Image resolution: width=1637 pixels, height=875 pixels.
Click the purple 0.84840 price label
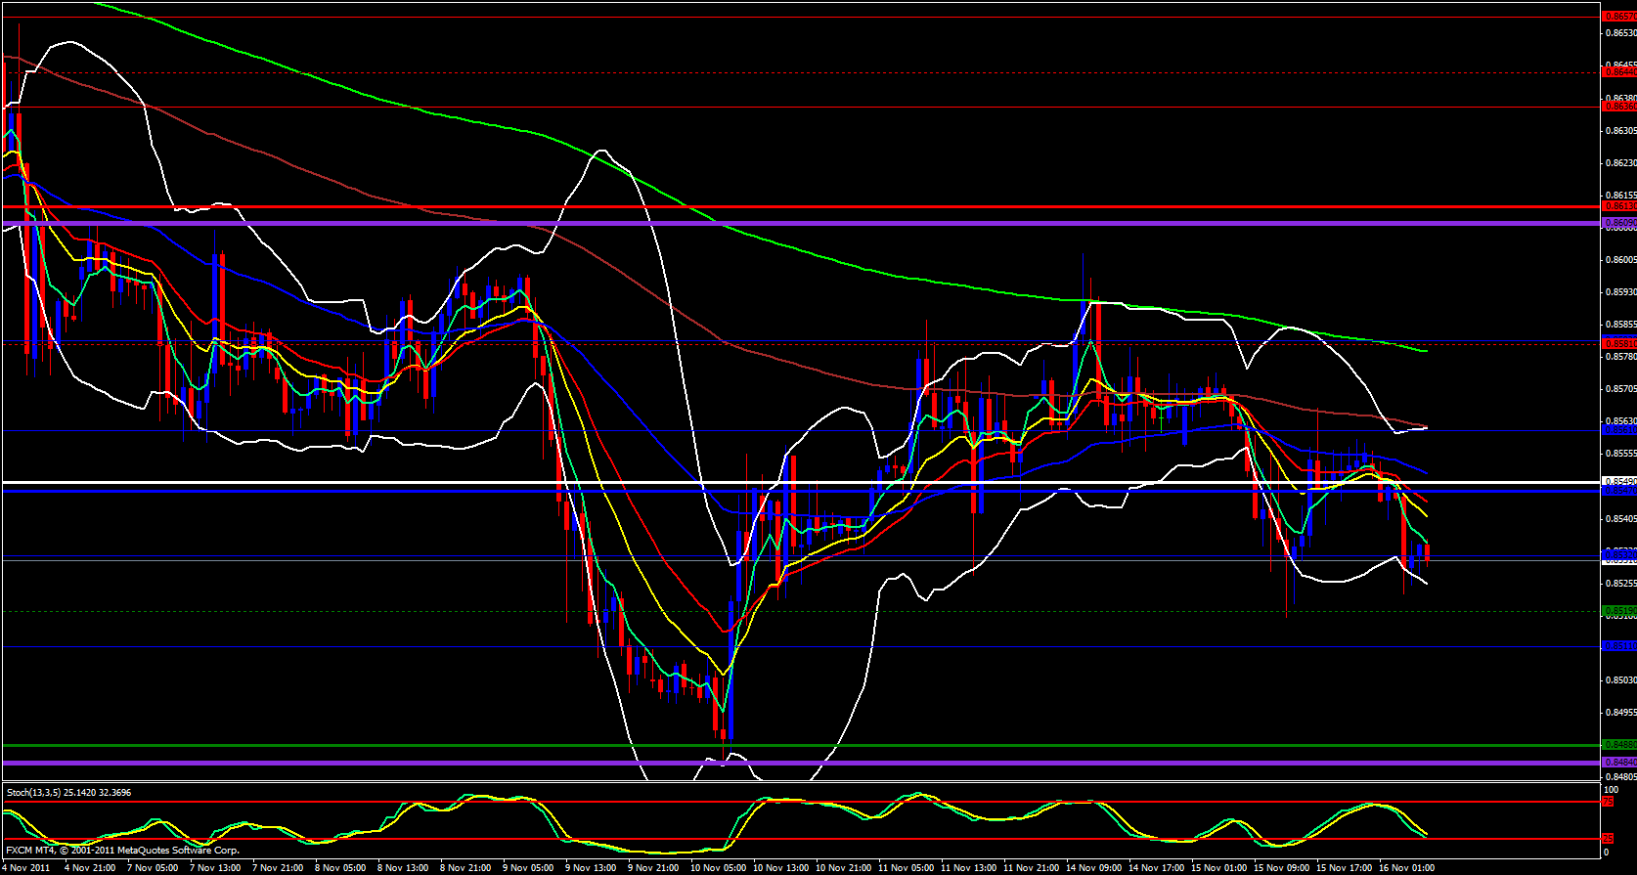tap(1618, 763)
